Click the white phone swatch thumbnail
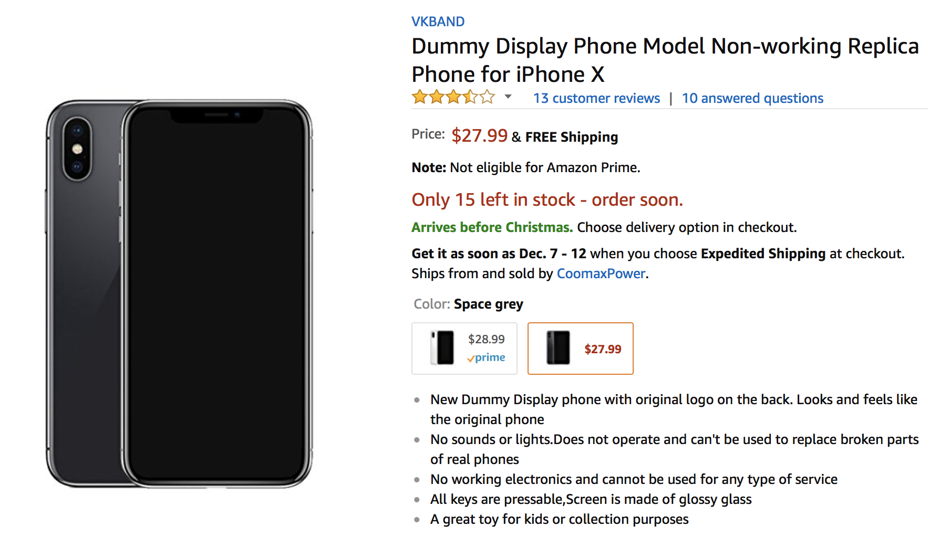The width and height of the screenshot is (950, 548). click(442, 347)
